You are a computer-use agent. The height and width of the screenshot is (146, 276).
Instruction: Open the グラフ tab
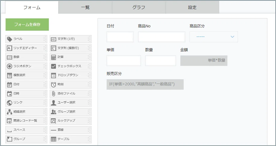pos(139,7)
